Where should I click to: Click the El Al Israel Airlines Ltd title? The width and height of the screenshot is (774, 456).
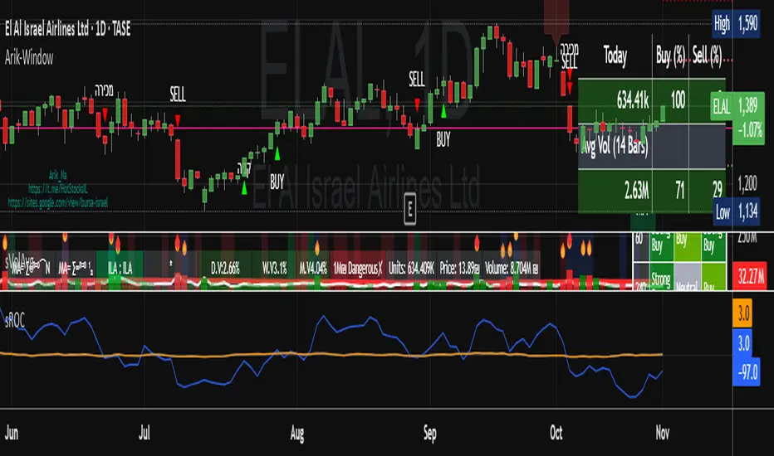[67, 28]
